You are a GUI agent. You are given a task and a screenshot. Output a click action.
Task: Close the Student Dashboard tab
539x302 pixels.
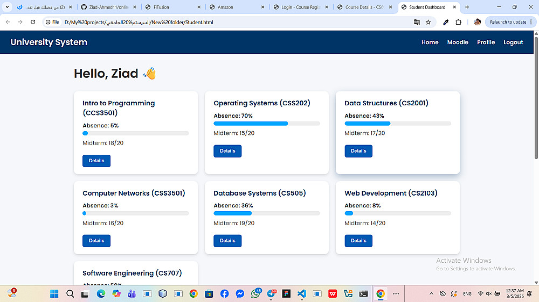(454, 7)
